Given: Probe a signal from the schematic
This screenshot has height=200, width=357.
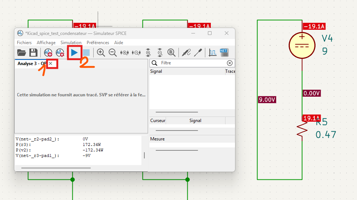Looking at the screenshot, I should tap(186, 53).
